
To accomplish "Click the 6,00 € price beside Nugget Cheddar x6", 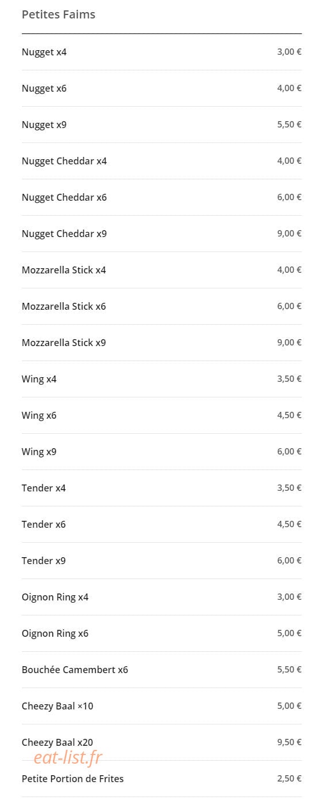I will click(x=289, y=197).
